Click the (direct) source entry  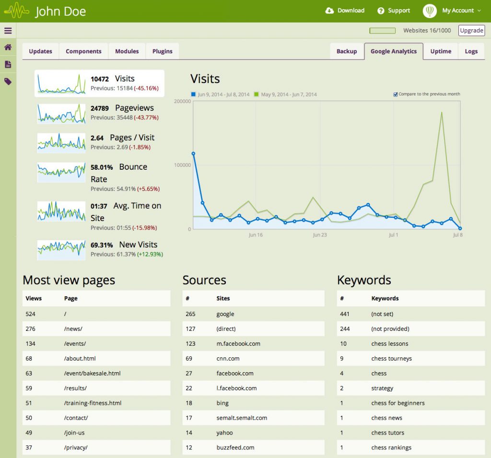[226, 329]
